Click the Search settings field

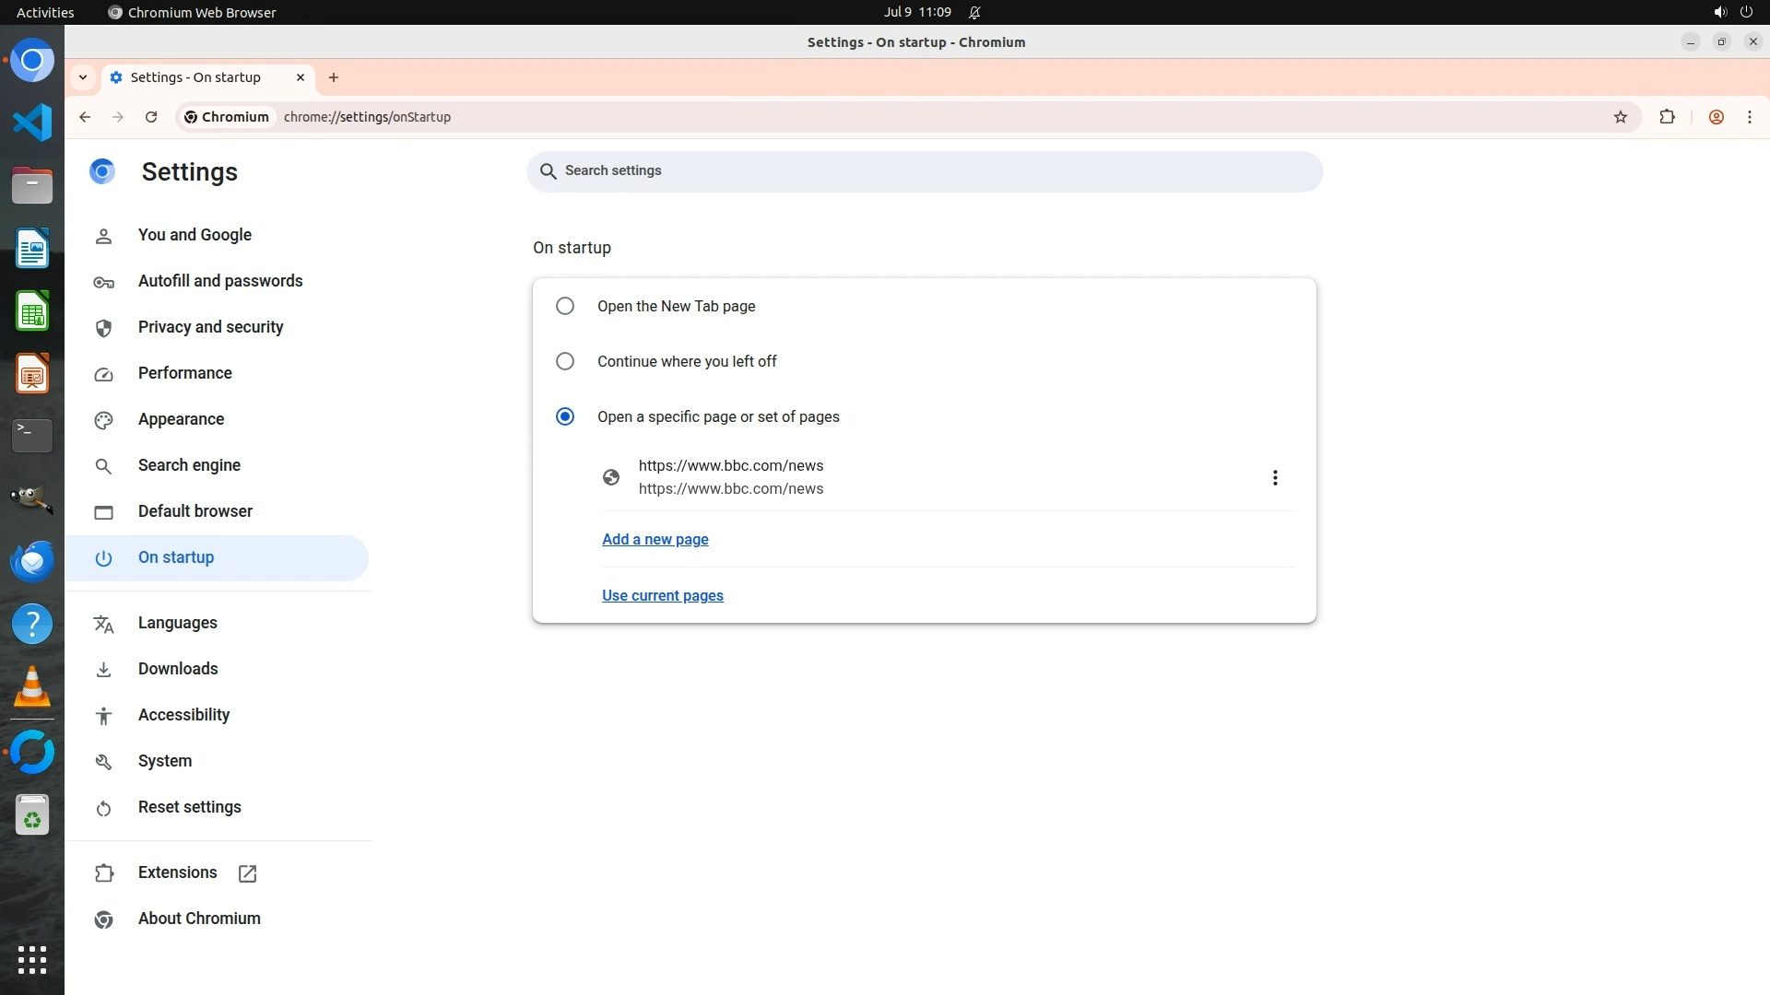(x=924, y=171)
